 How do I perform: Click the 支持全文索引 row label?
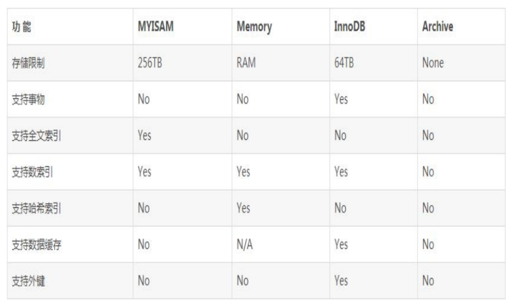[36, 136]
